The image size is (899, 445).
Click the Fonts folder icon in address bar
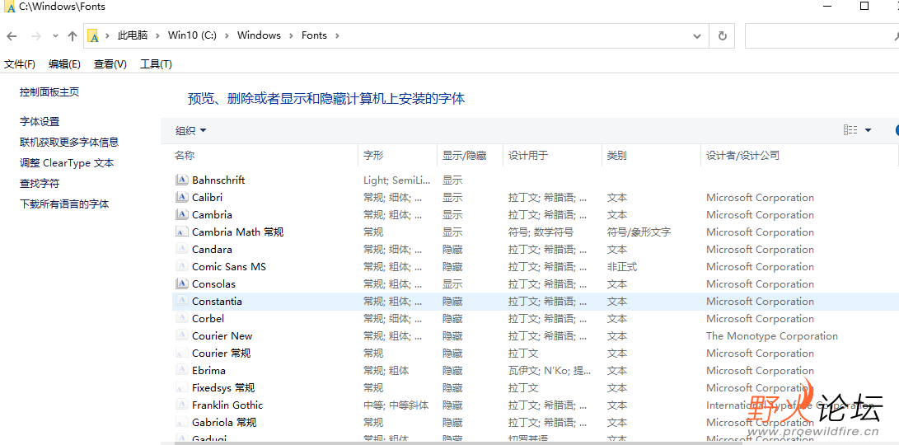coord(93,36)
